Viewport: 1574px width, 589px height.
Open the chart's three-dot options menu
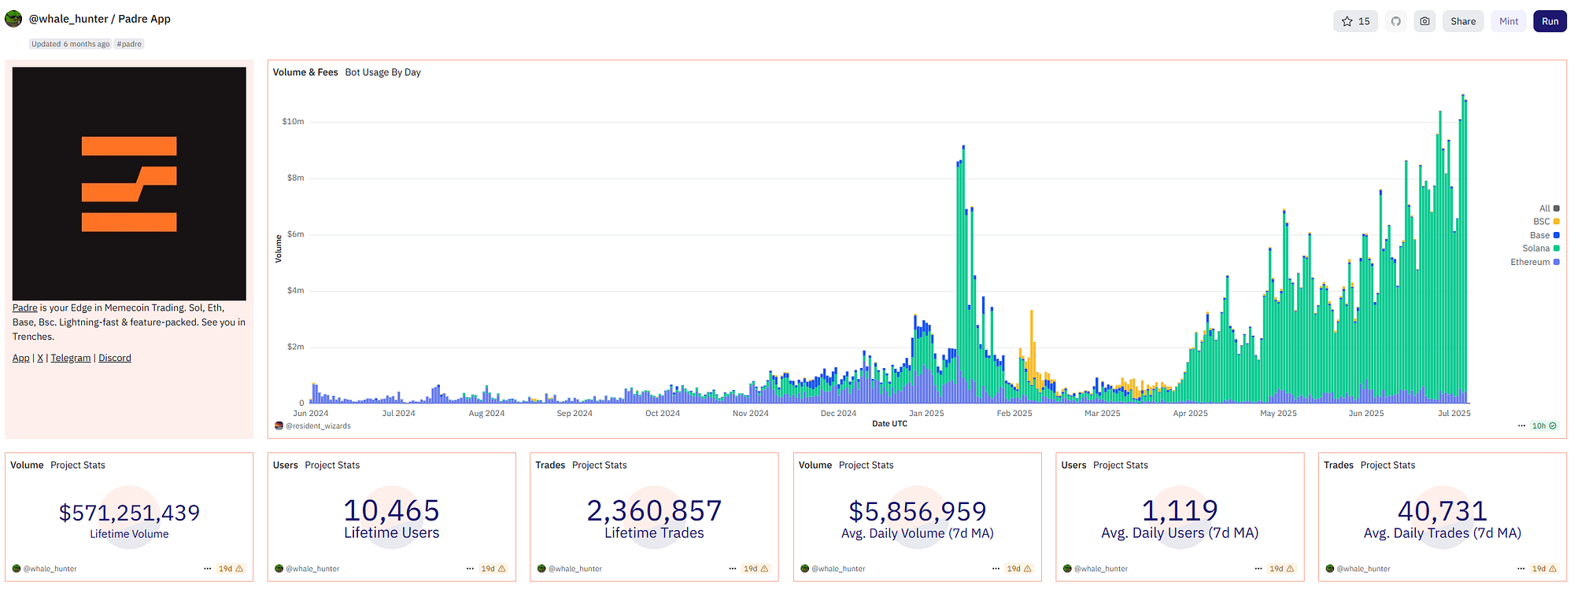tap(1521, 425)
